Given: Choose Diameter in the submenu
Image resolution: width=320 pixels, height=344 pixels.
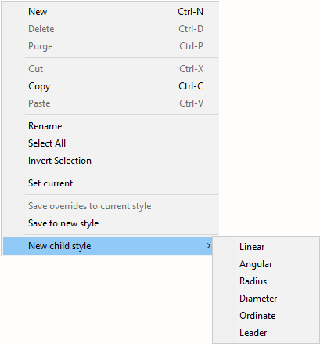Looking at the screenshot, I should click(x=266, y=299).
